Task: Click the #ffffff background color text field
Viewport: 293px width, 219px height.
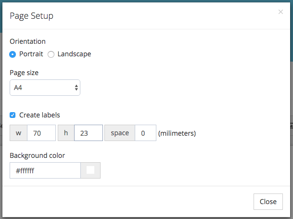Action: point(45,170)
